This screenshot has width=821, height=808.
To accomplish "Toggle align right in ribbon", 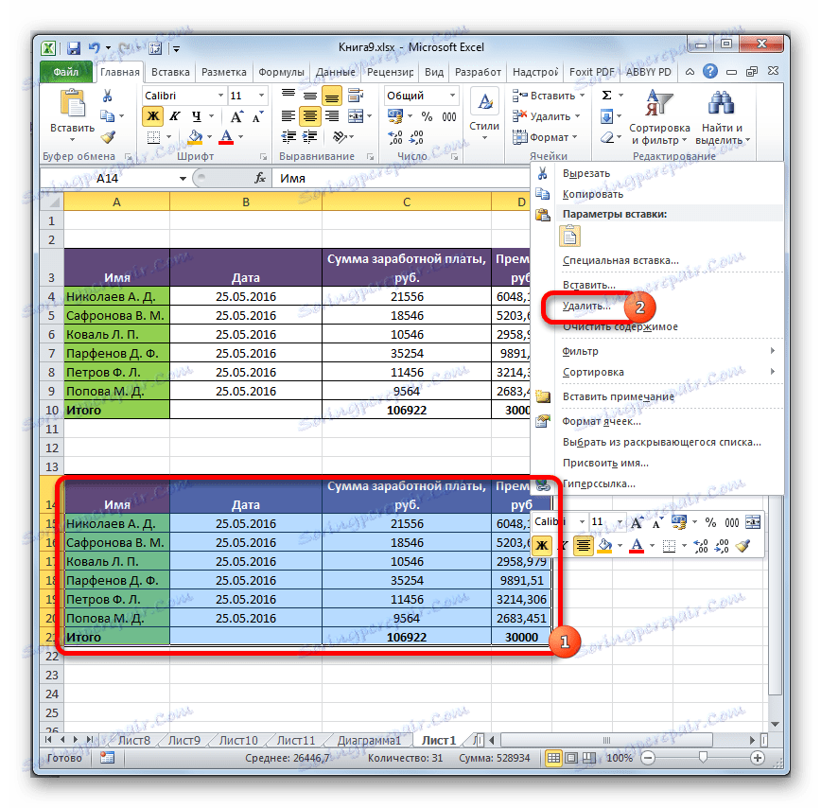I will (x=332, y=116).
